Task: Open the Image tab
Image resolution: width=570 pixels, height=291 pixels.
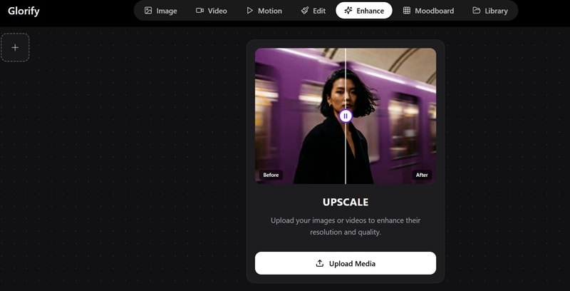Action: pyautogui.click(x=161, y=11)
